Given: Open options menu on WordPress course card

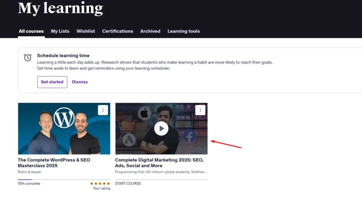Looking at the screenshot, I should [x=103, y=110].
